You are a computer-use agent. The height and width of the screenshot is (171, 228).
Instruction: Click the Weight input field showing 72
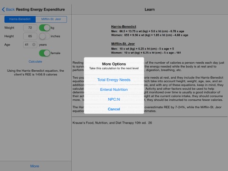[30, 28]
